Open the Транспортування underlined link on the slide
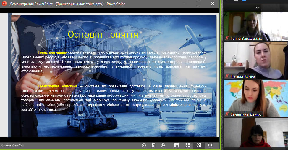This screenshot has width=288, height=150. [x=53, y=52]
